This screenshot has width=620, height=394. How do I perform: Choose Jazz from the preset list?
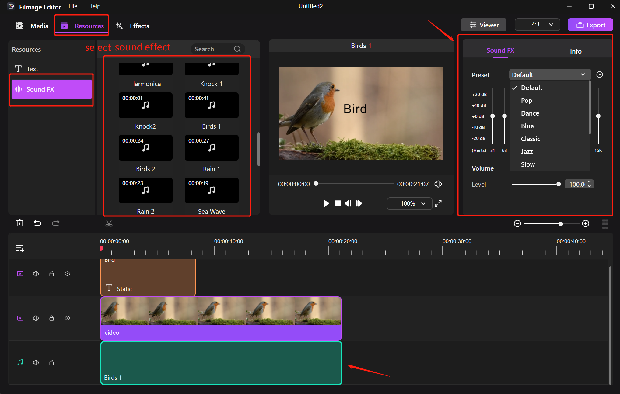pyautogui.click(x=527, y=152)
